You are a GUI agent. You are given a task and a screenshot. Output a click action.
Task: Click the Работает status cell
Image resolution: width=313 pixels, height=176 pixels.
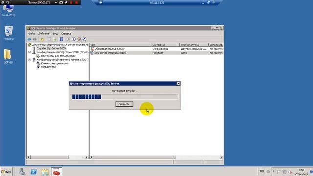click(157, 53)
